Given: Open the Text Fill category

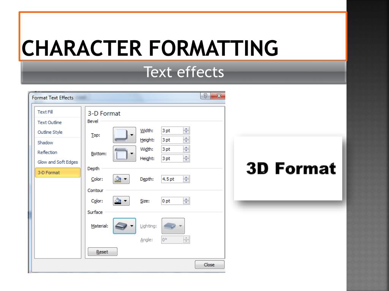Looking at the screenshot, I should coord(45,112).
